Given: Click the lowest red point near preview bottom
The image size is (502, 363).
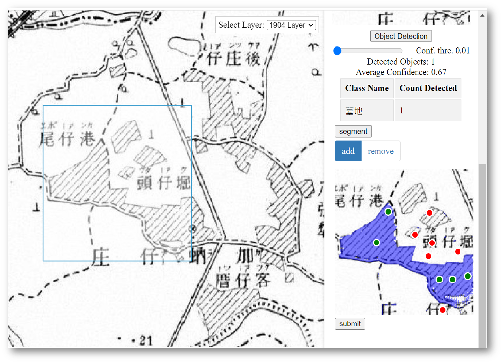Looking at the screenshot, I should [442, 310].
